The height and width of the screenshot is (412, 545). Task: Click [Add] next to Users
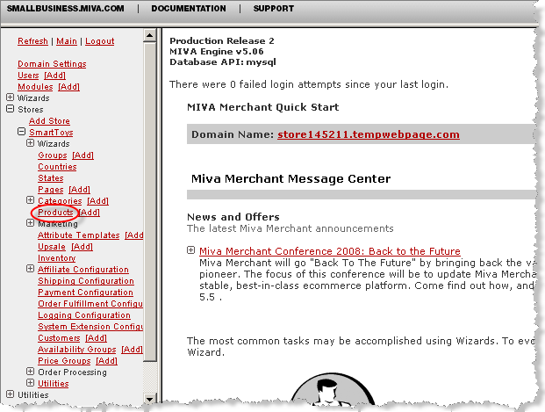pyautogui.click(x=55, y=76)
